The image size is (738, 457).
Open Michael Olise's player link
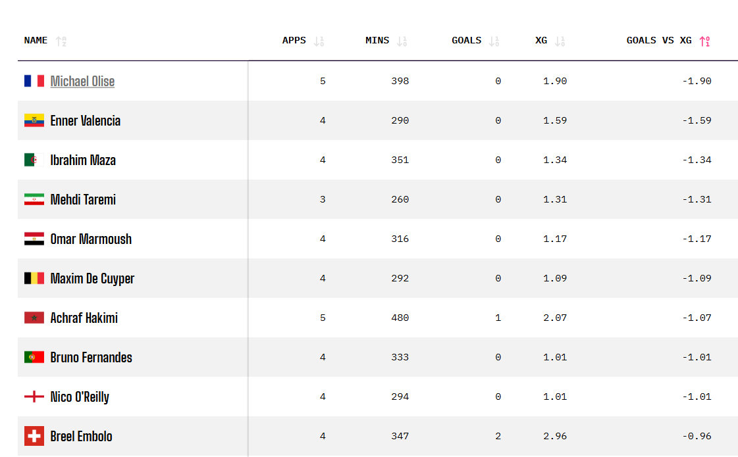click(x=82, y=82)
